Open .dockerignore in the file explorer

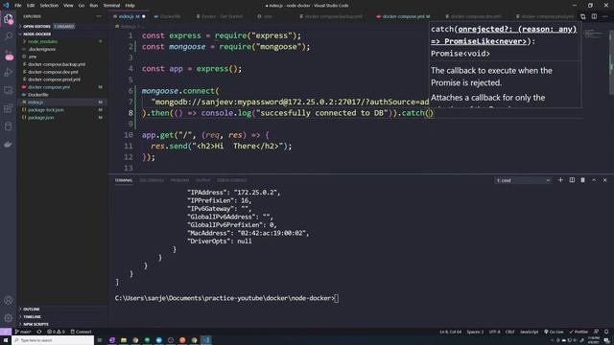[x=41, y=49]
